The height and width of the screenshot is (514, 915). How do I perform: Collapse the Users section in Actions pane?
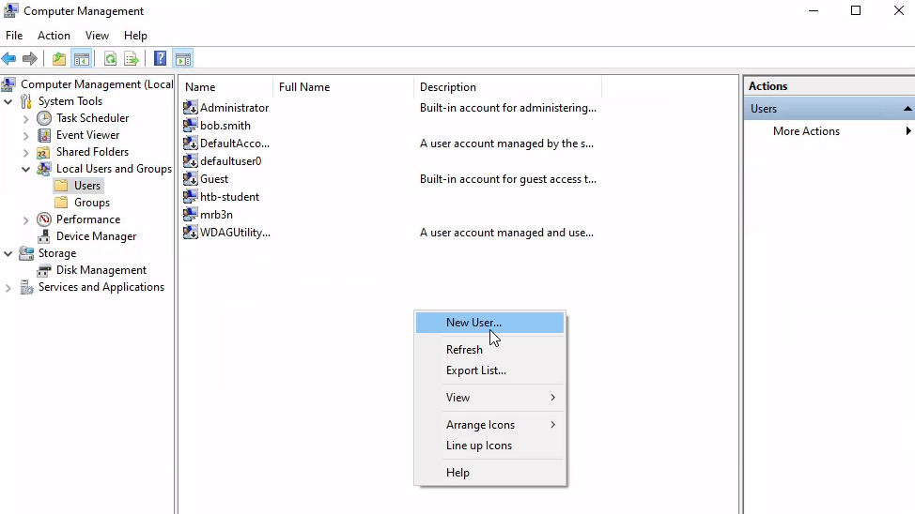click(907, 109)
